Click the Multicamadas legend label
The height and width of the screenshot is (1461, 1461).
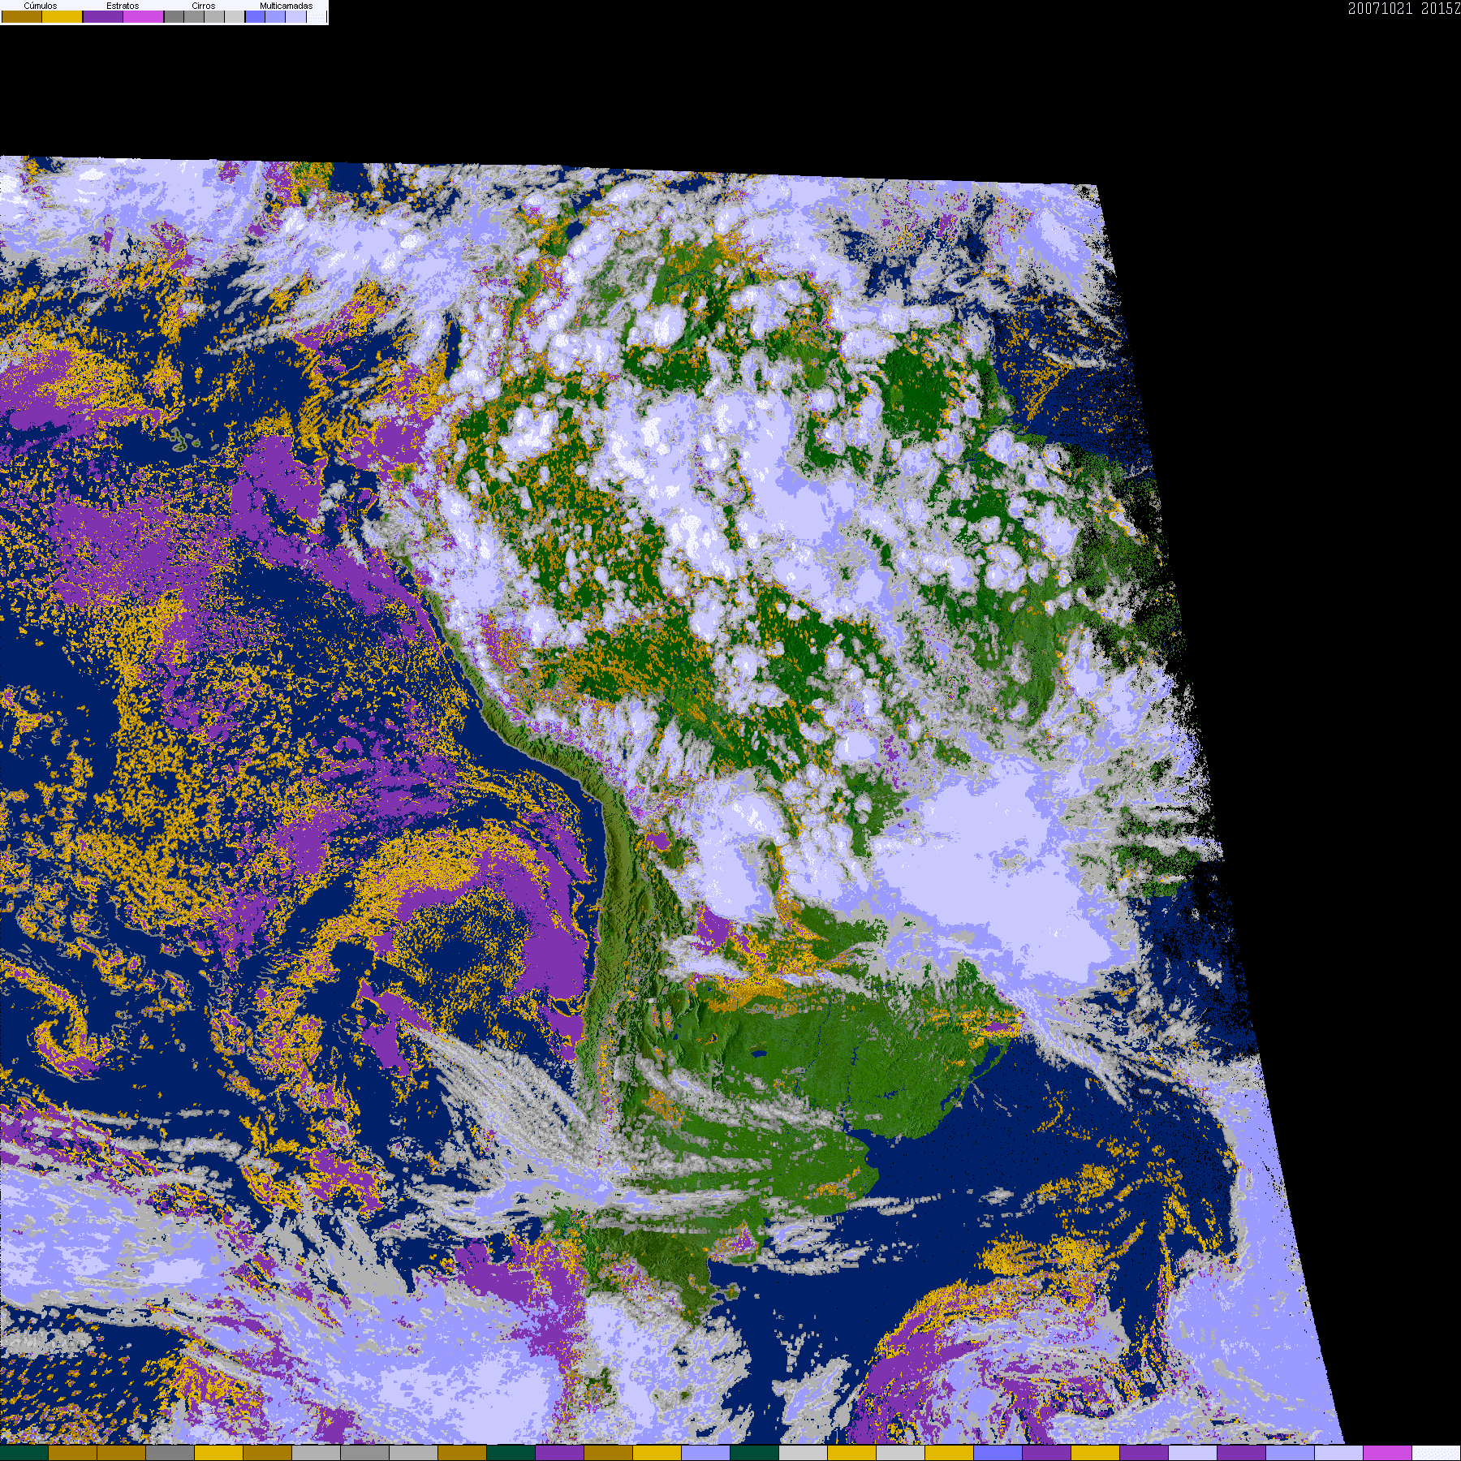[287, 6]
